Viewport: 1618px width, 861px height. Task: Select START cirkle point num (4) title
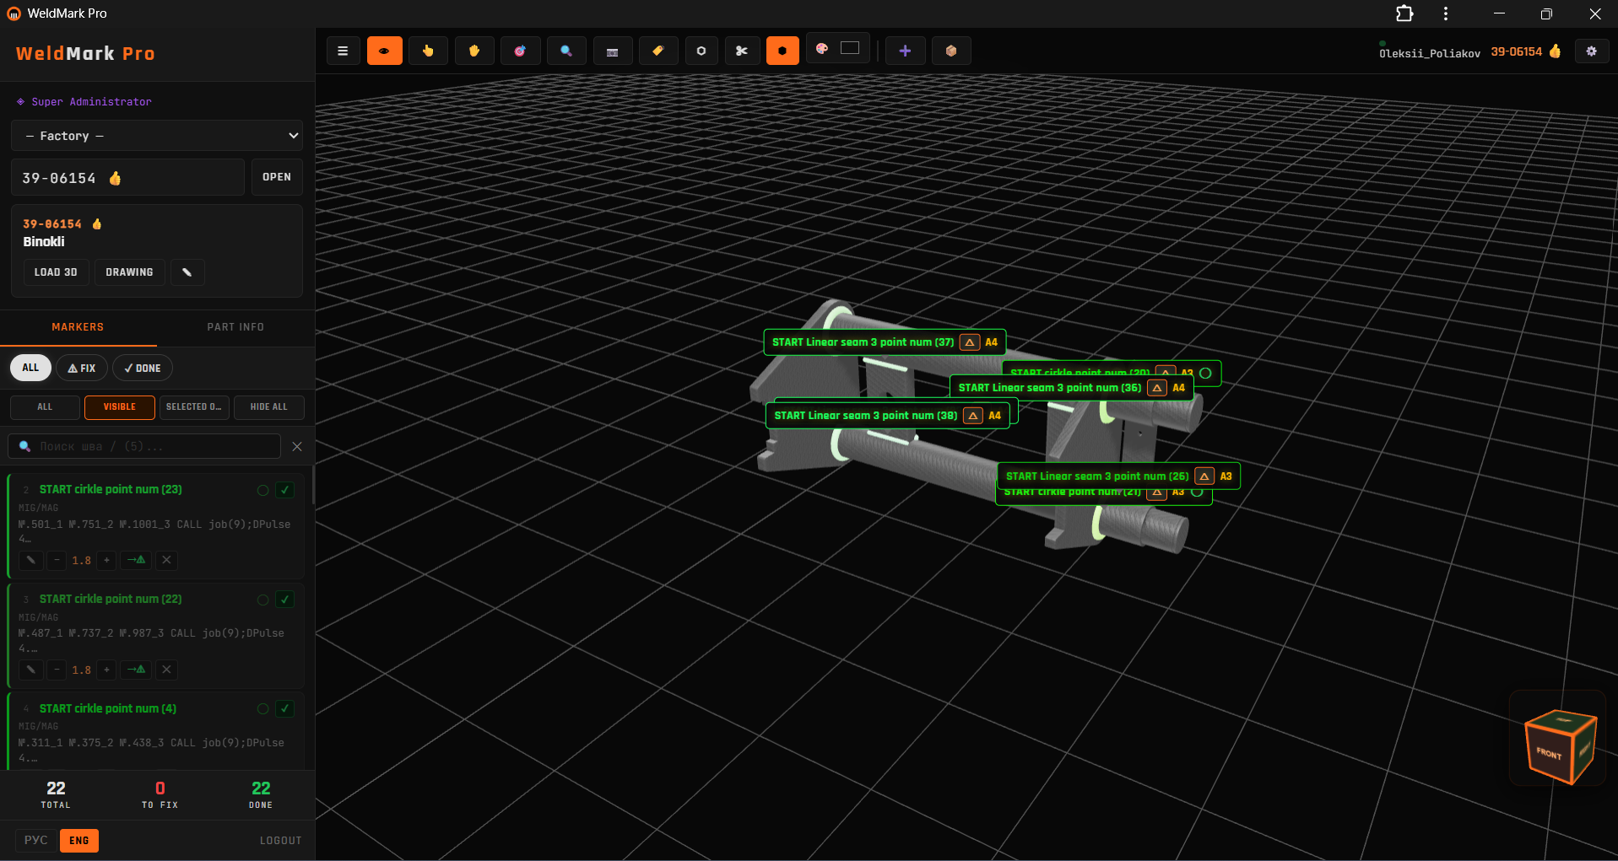click(108, 709)
